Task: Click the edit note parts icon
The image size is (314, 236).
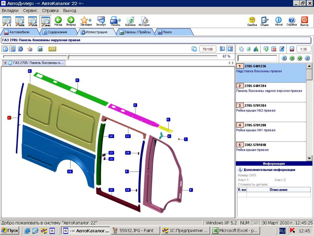Action: click(x=282, y=49)
